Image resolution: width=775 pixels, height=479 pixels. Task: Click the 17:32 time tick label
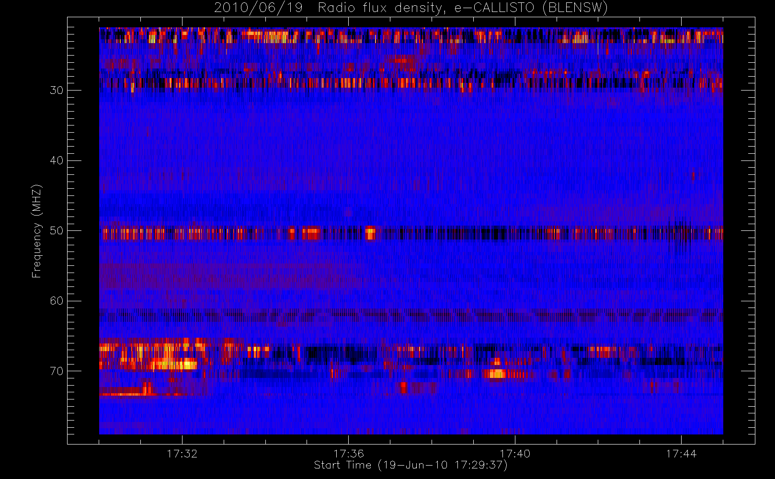point(182,454)
